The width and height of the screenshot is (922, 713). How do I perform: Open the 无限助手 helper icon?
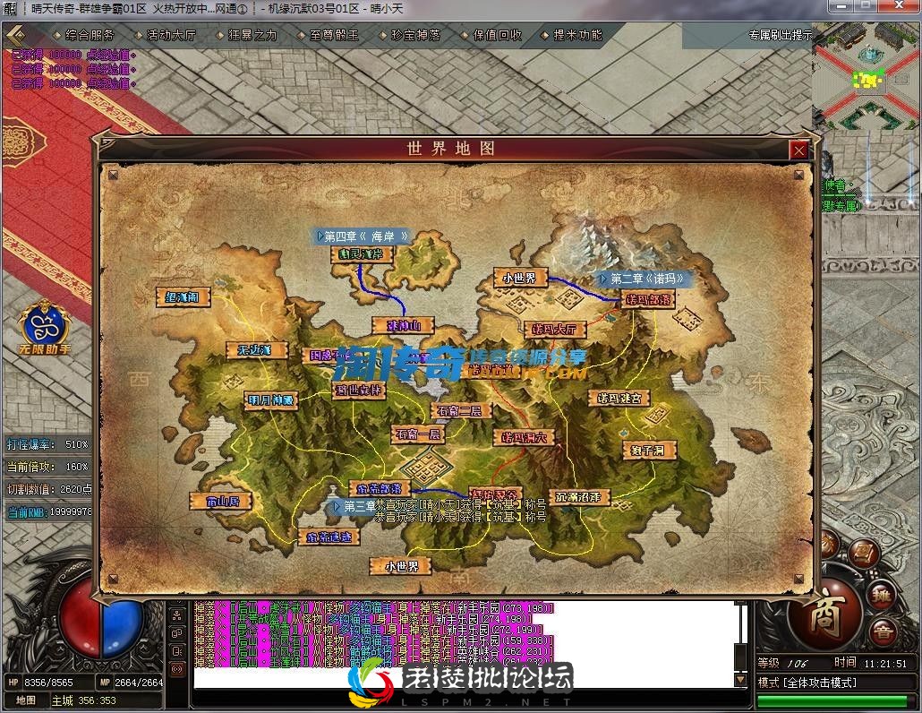point(44,328)
